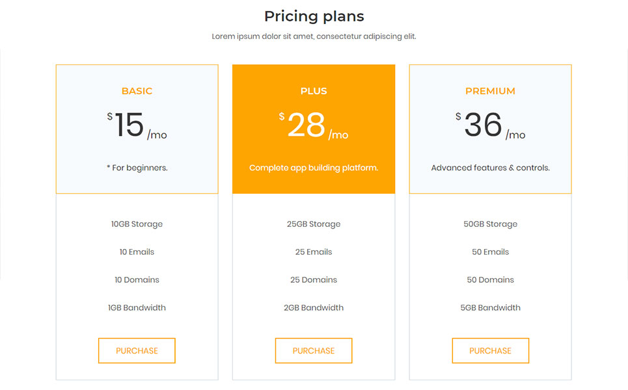Image resolution: width=628 pixels, height=390 pixels.
Task: Click the Pricing plans heading
Action: [314, 16]
